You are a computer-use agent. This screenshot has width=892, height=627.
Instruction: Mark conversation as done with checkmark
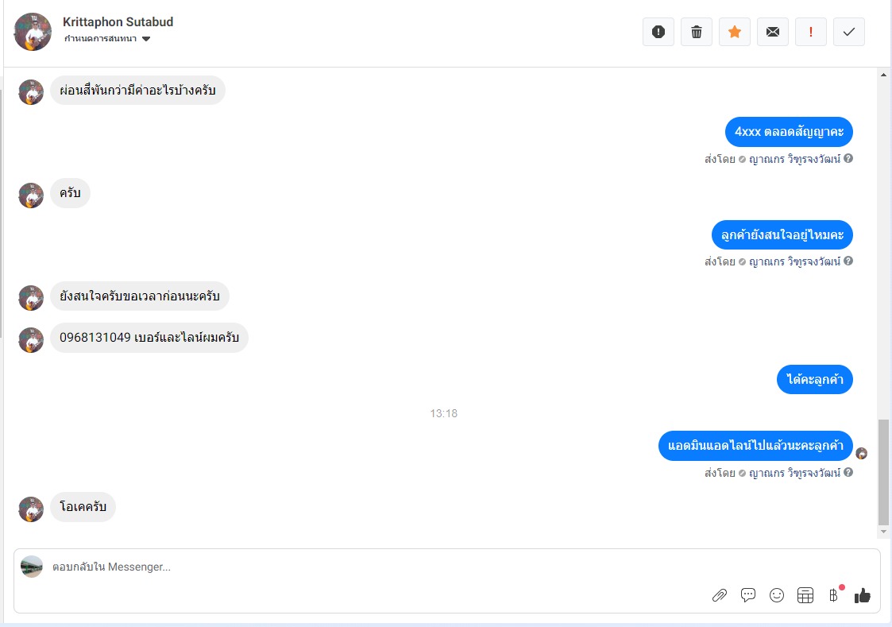(849, 32)
